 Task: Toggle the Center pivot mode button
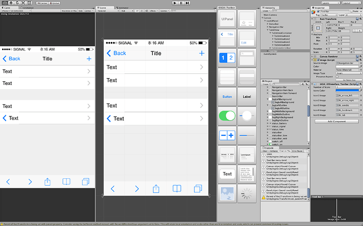tap(42, 3)
